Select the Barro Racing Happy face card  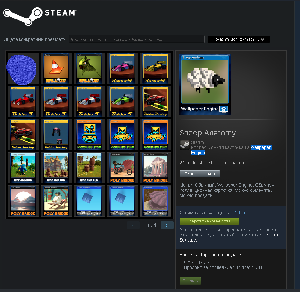56,135
